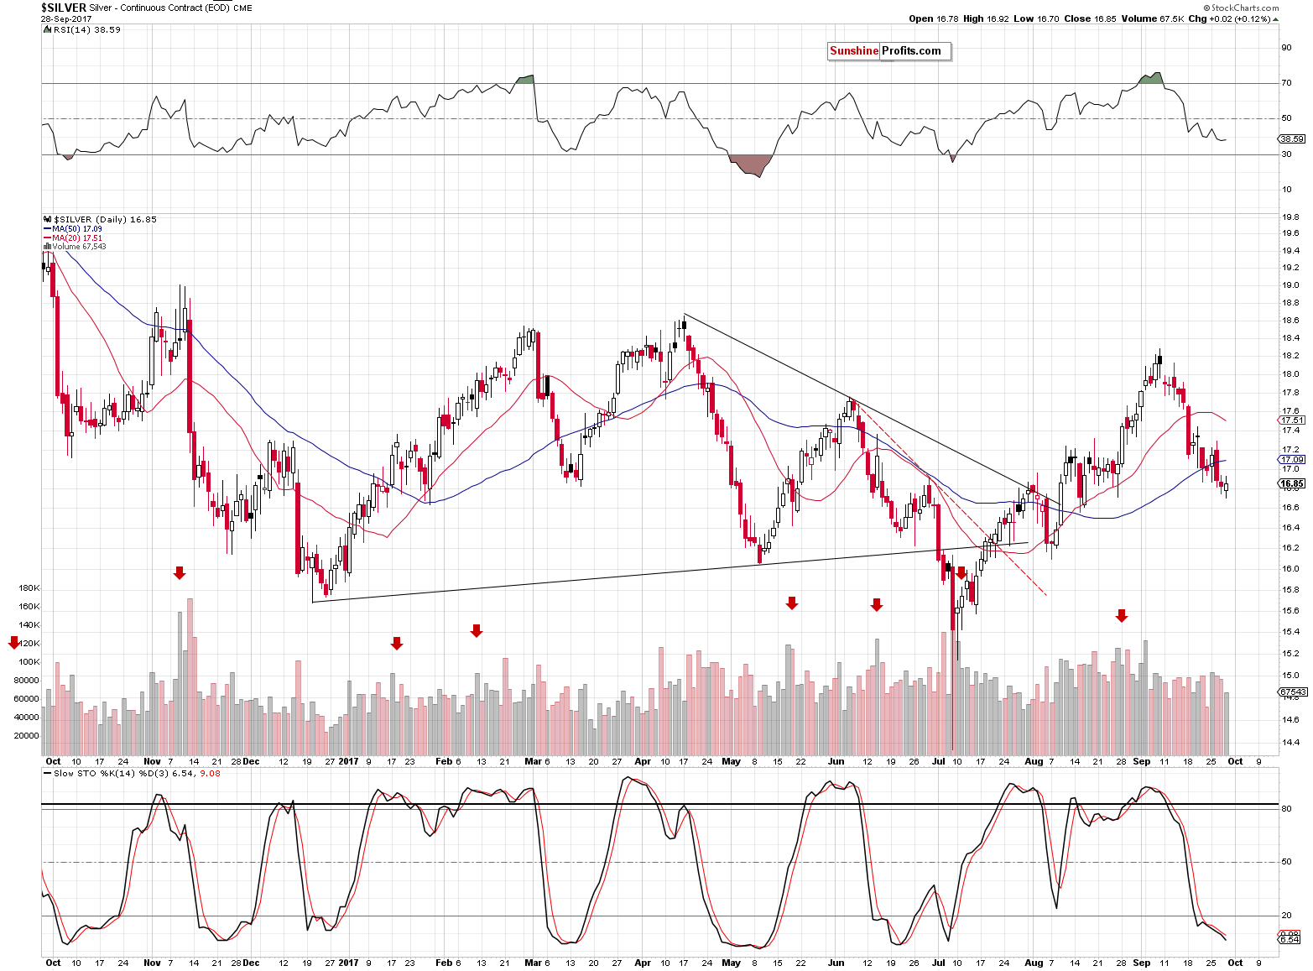Click the "Open 16.78" header value
This screenshot has width=1313, height=971.
pyautogui.click(x=934, y=18)
